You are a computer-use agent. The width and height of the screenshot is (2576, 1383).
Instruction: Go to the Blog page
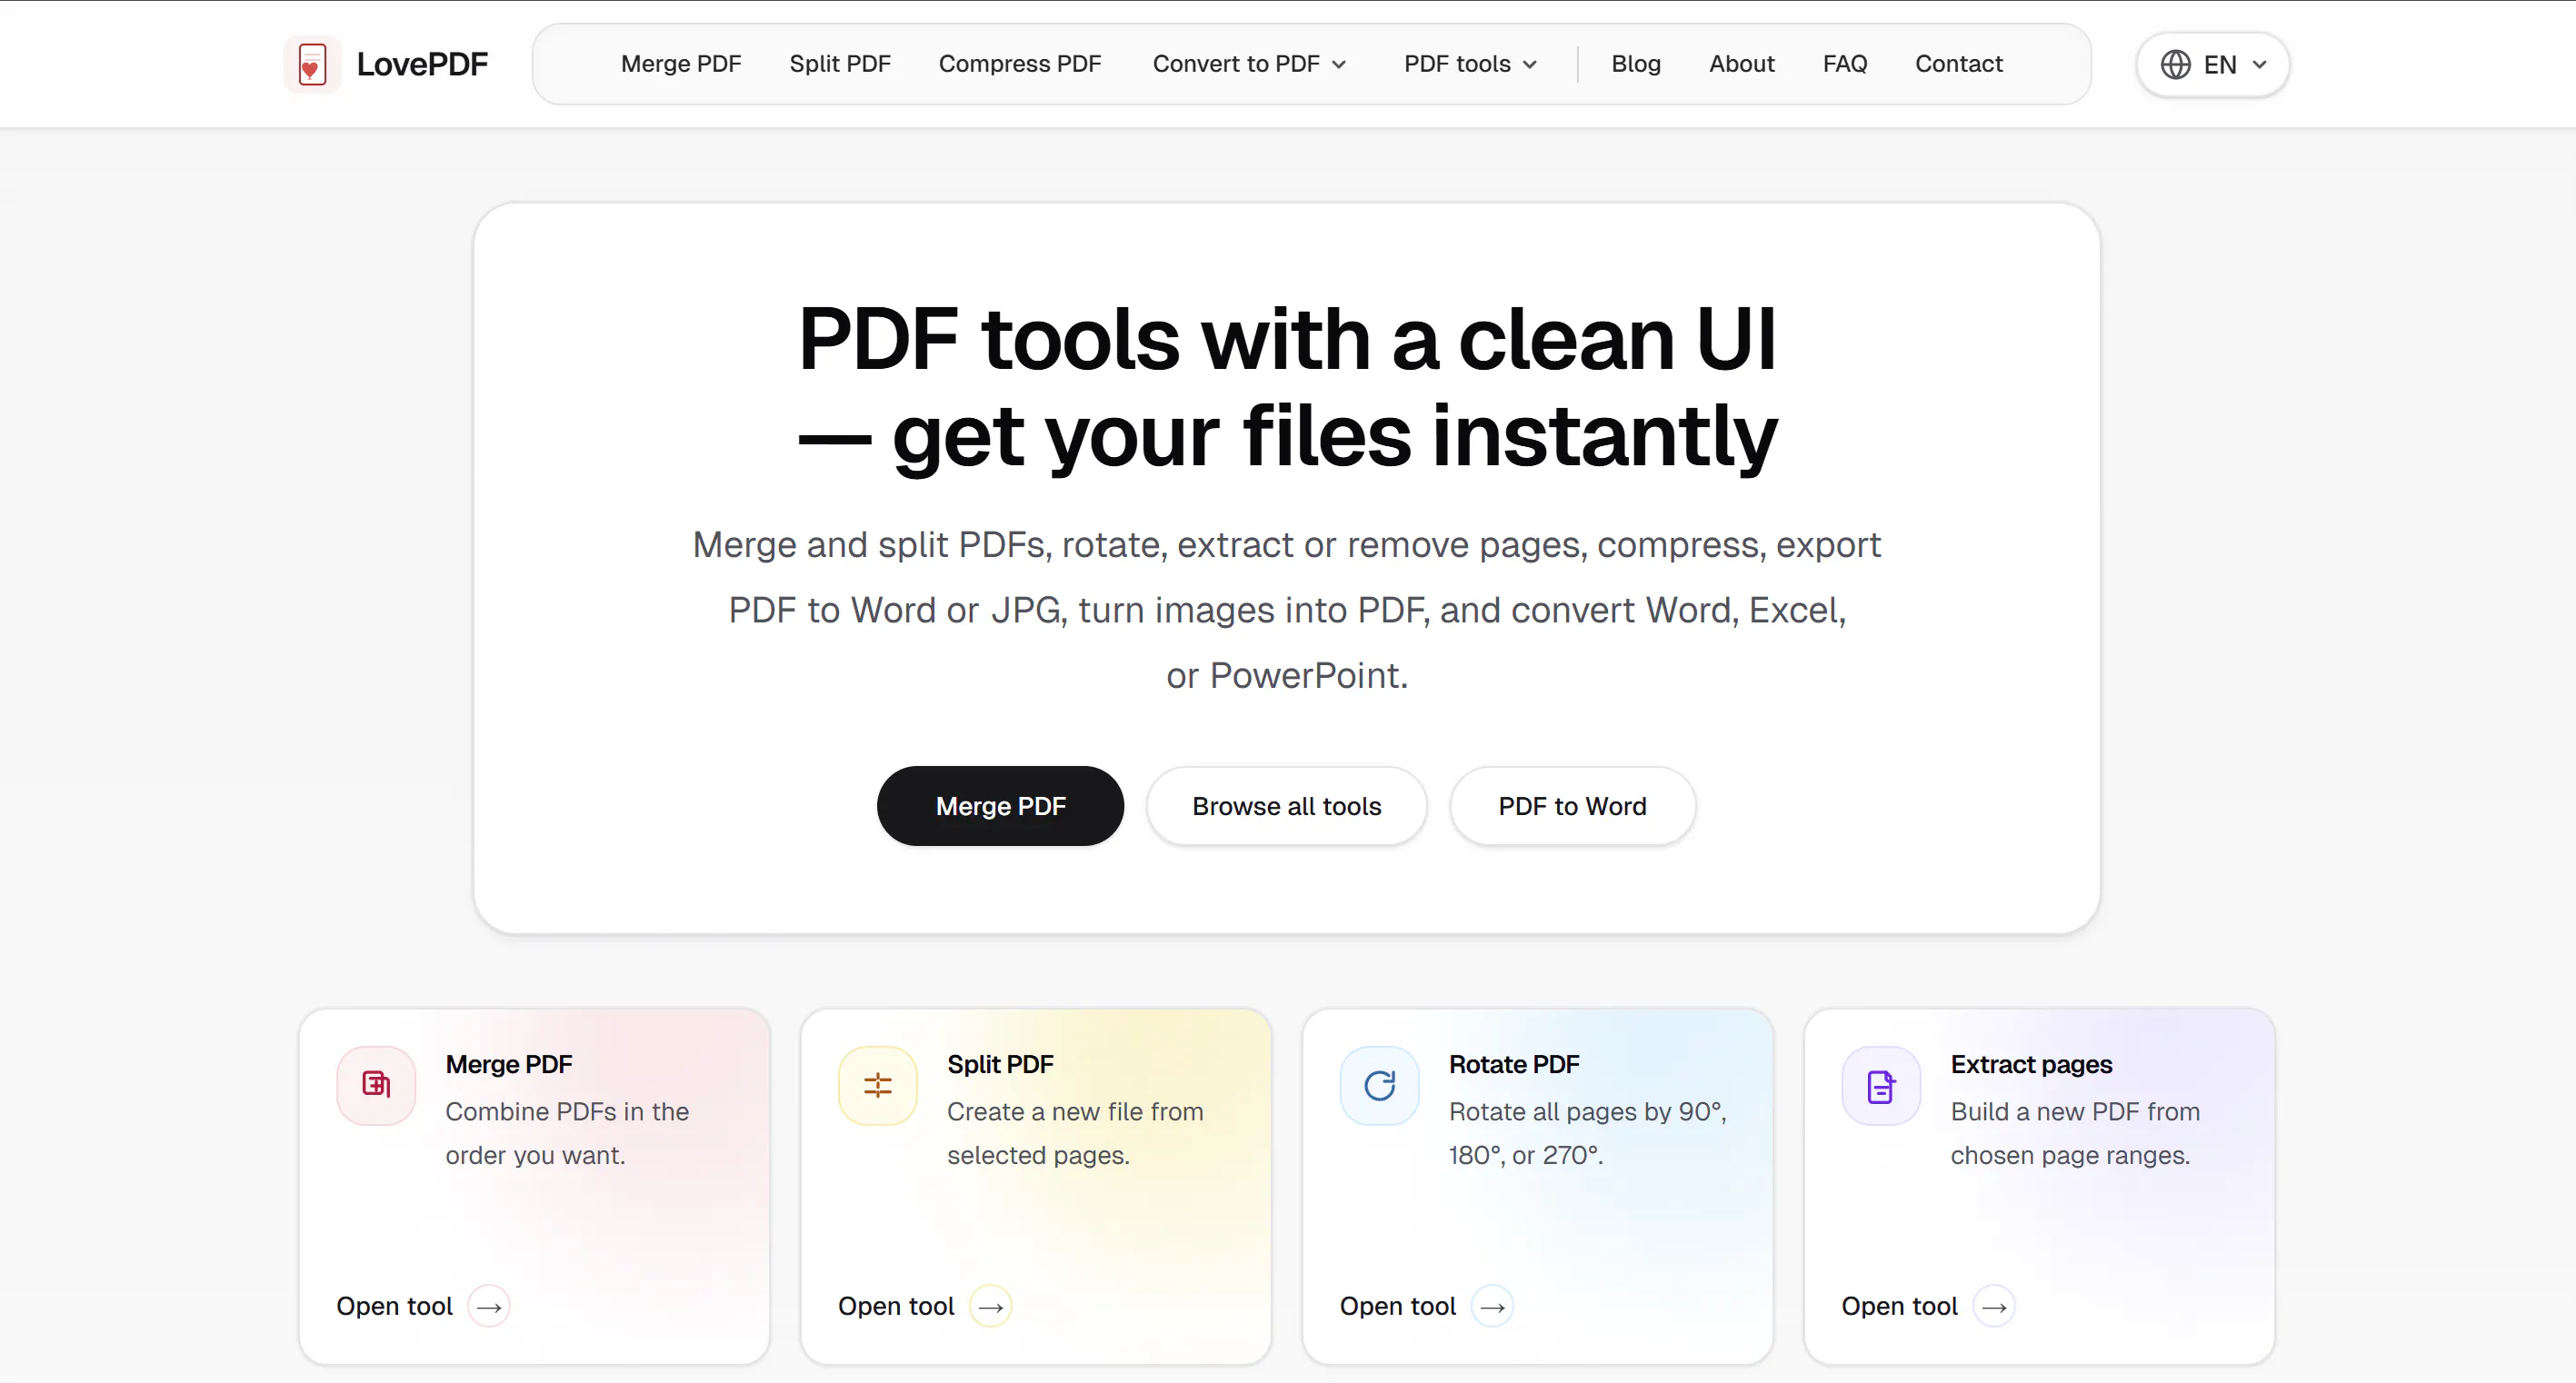coord(1636,64)
